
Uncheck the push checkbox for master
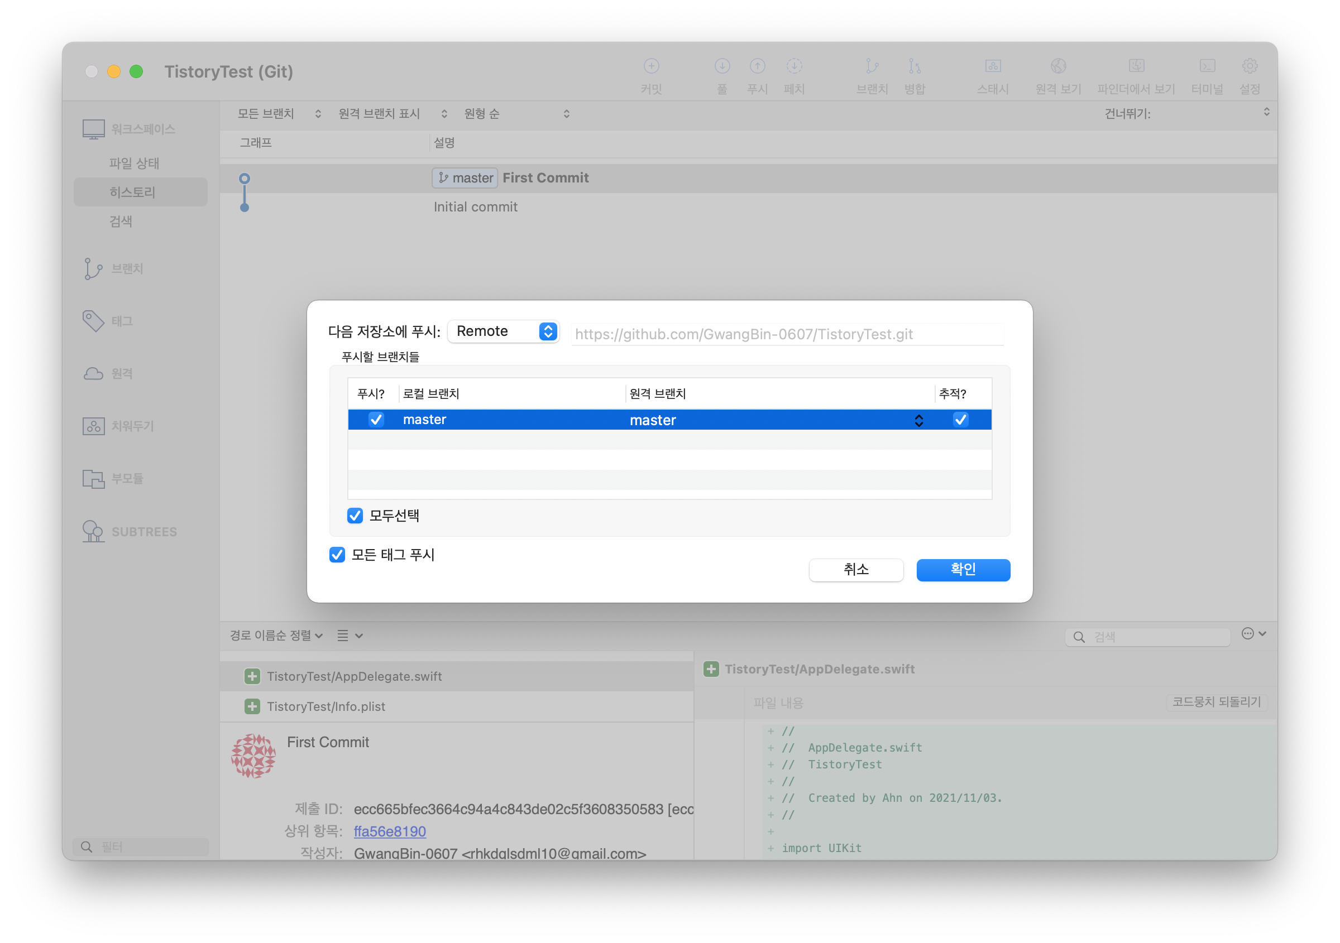pyautogui.click(x=376, y=419)
